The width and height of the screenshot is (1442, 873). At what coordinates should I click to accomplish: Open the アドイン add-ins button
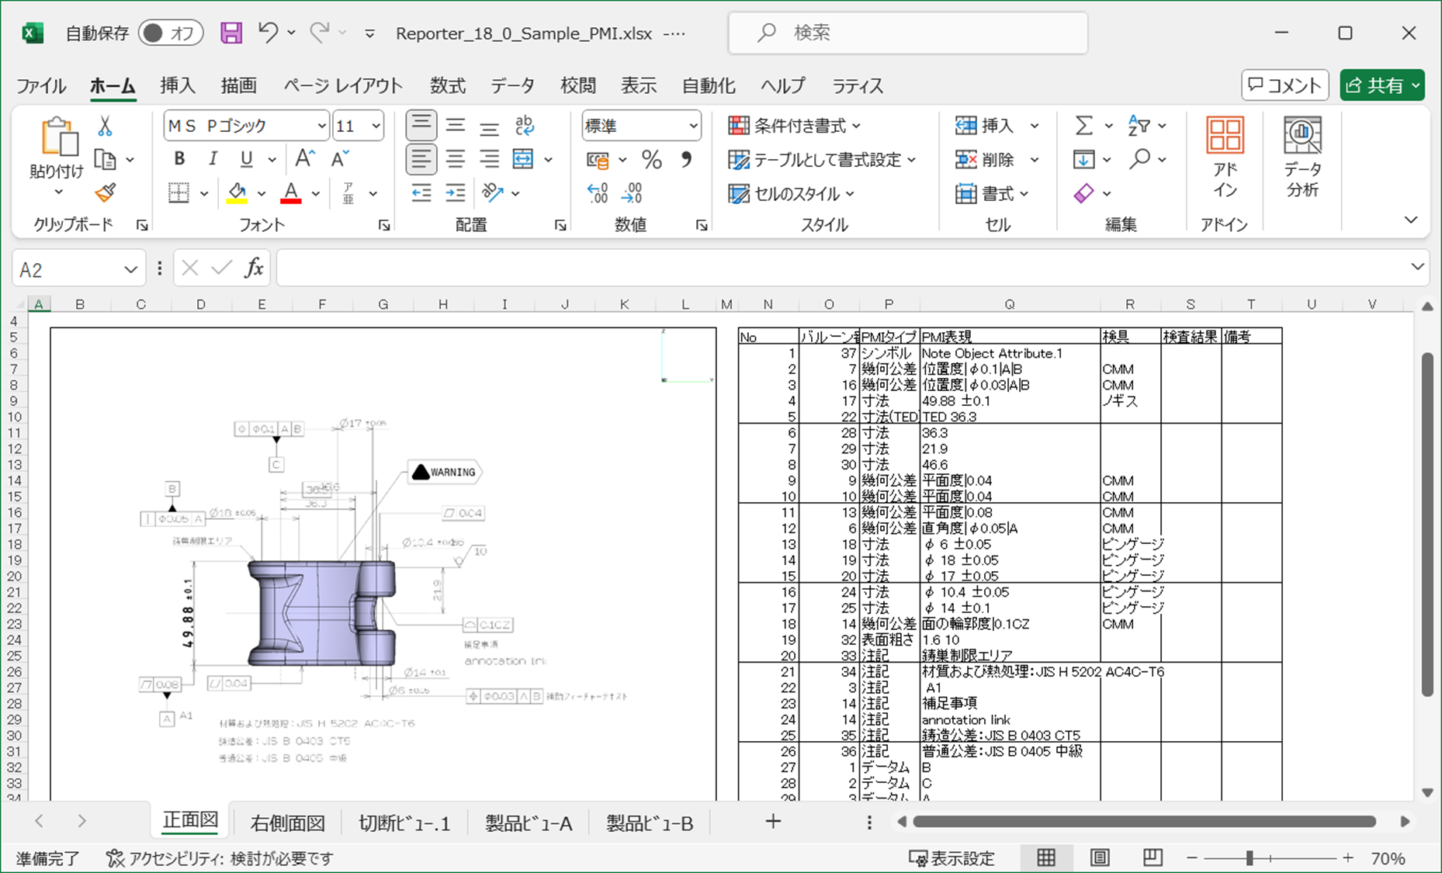click(1225, 158)
